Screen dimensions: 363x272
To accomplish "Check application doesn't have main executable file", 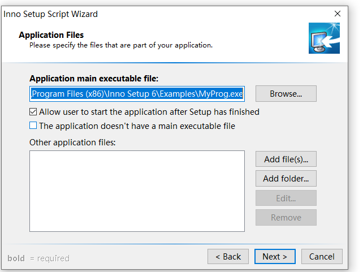I will click(33, 126).
